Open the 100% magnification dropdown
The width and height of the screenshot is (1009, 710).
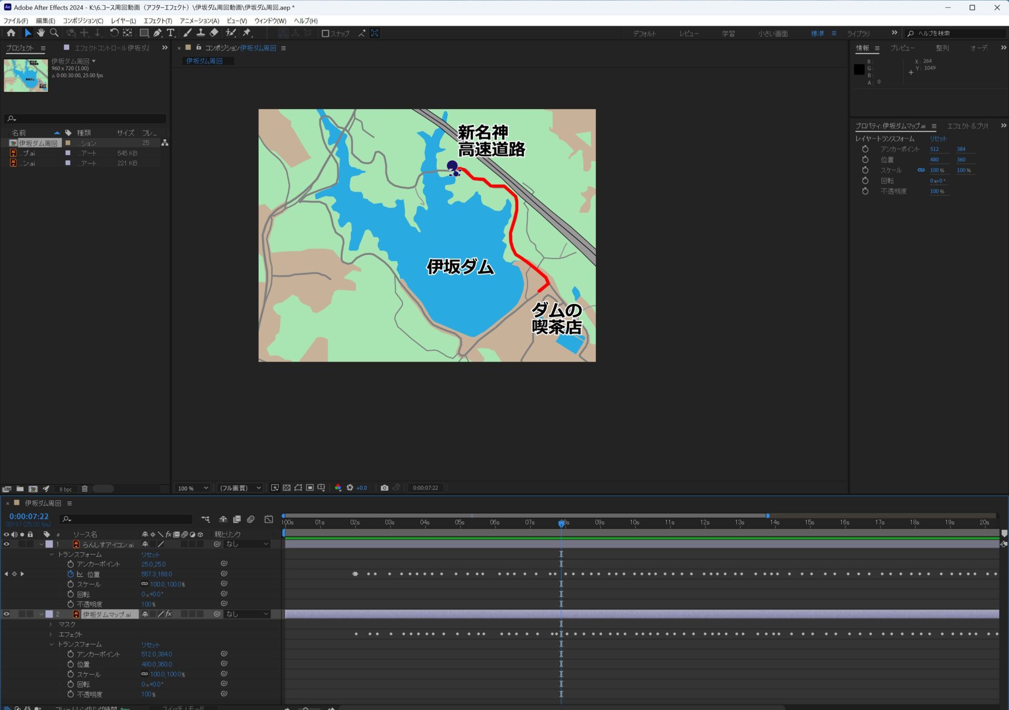coord(193,488)
